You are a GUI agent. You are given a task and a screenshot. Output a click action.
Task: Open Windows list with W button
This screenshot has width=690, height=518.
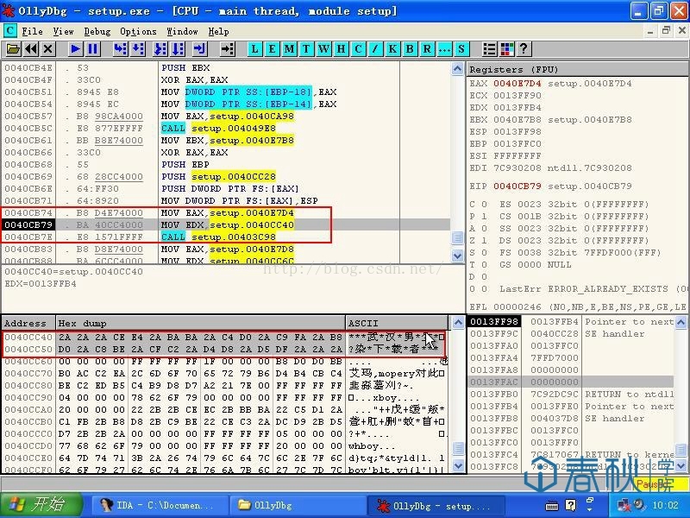point(323,48)
